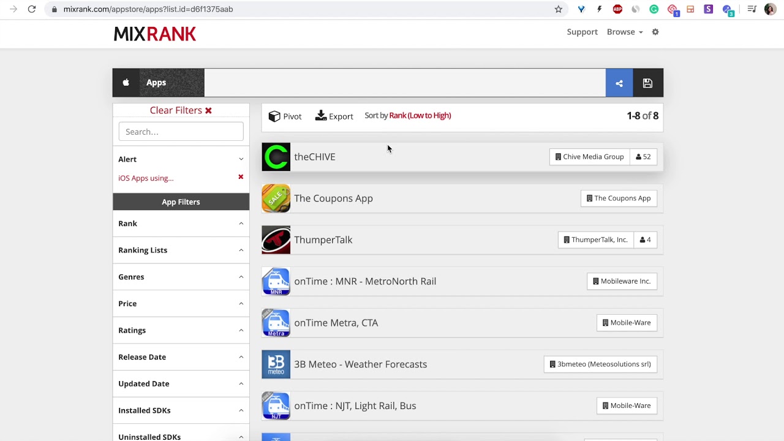This screenshot has height=441, width=784.
Task: Click the save floppy disk icon
Action: 647,83
